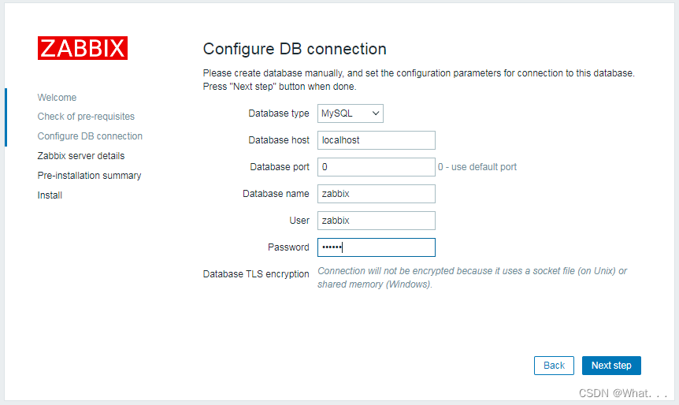Go back with the Back button
The width and height of the screenshot is (679, 405).
554,366
